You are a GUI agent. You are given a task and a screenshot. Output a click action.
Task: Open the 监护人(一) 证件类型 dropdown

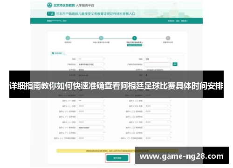[x=90, y=111]
